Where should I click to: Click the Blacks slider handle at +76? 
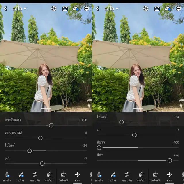(x=170, y=160)
